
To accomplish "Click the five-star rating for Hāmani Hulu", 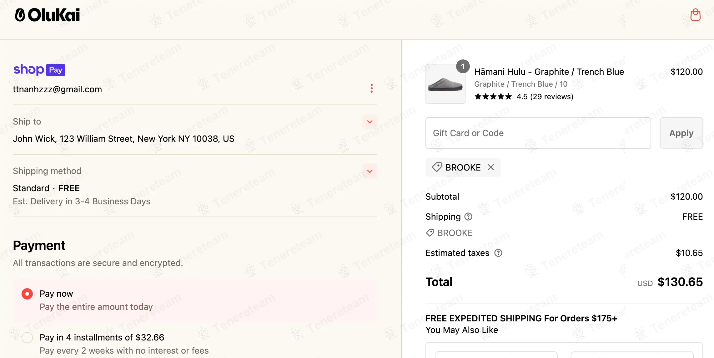I will (x=493, y=97).
